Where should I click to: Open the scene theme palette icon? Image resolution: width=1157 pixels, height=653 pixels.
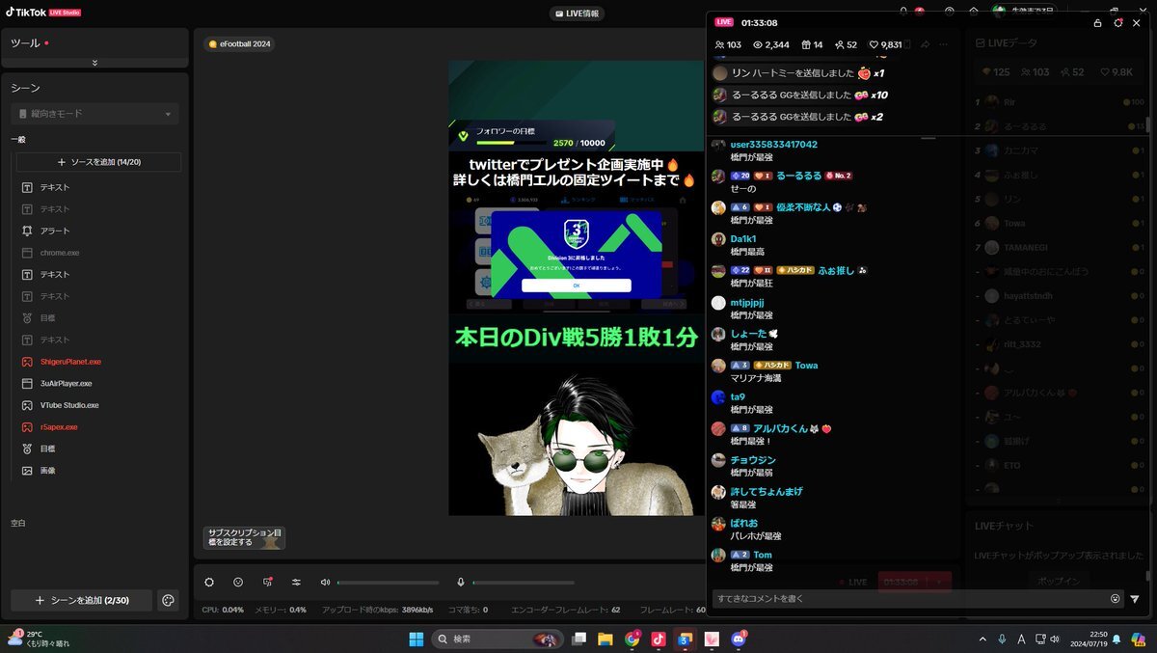coord(168,600)
